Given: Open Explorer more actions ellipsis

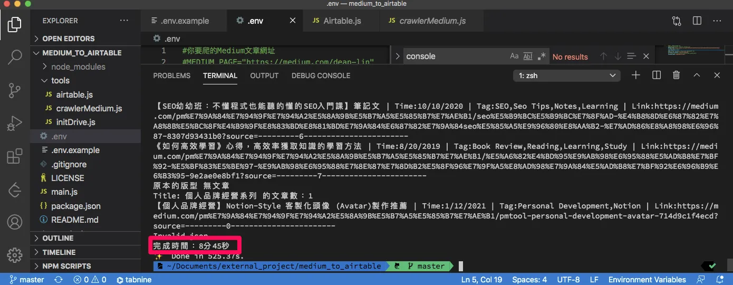Looking at the screenshot, I should coord(124,21).
